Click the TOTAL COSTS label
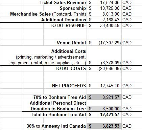The width and height of the screenshot is (142, 130). (x=70, y=69)
